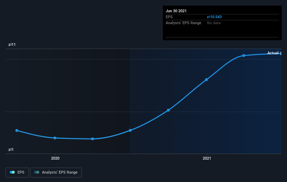The height and width of the screenshot is (182, 287).
Task: Click Analysts' EPS Range label in tooltip
Action: (184, 23)
